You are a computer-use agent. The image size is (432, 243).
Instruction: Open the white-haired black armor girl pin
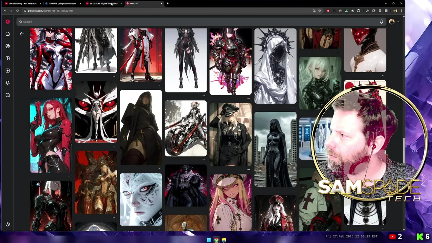pyautogui.click(x=51, y=206)
